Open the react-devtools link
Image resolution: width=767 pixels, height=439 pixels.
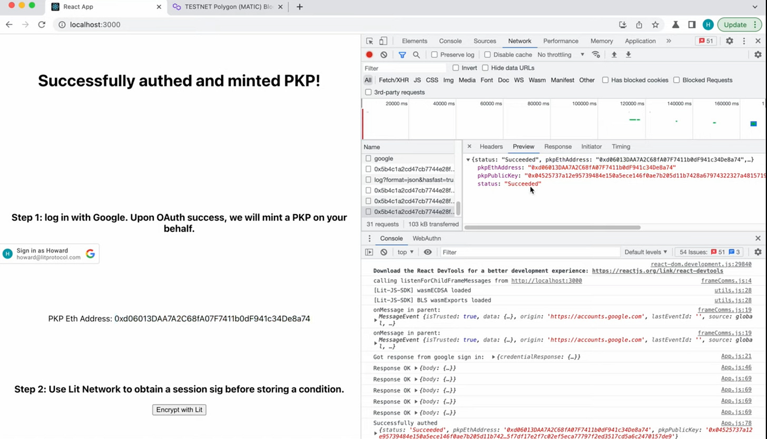coord(657,271)
